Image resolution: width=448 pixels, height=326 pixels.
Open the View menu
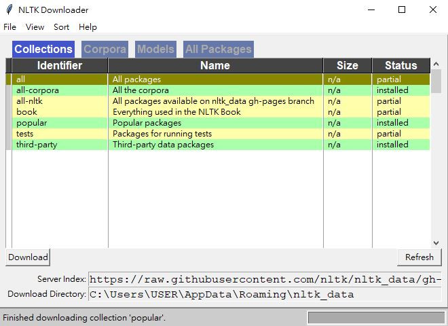point(35,27)
